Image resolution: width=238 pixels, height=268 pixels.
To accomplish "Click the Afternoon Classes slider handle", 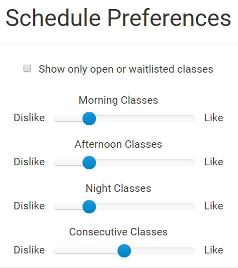I will (x=89, y=162).
